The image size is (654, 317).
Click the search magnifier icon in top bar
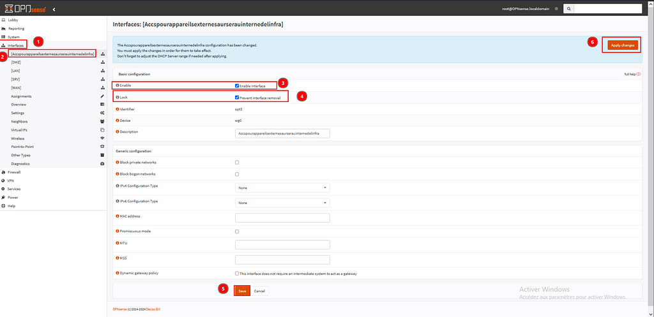click(568, 9)
